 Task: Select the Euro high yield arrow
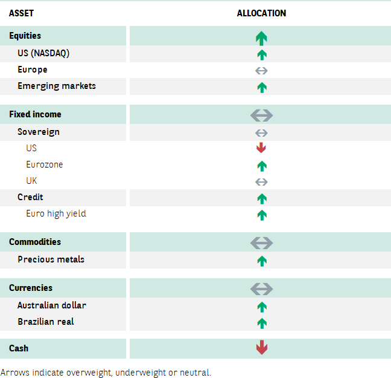coord(262,215)
